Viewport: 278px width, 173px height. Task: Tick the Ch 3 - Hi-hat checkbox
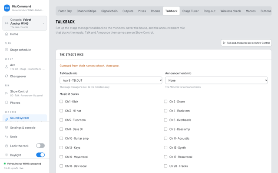click(61, 111)
